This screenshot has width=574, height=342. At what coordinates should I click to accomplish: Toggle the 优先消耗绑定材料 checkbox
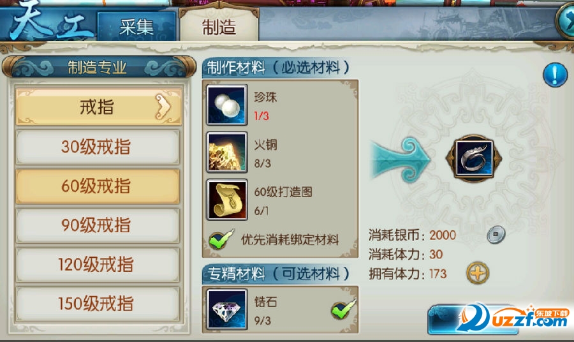point(221,239)
